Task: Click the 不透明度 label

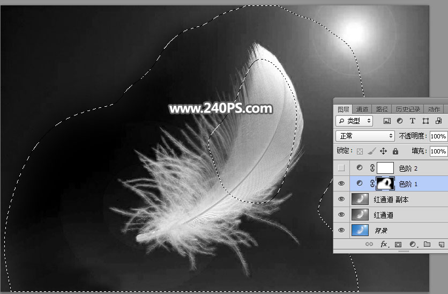Action: (413, 136)
